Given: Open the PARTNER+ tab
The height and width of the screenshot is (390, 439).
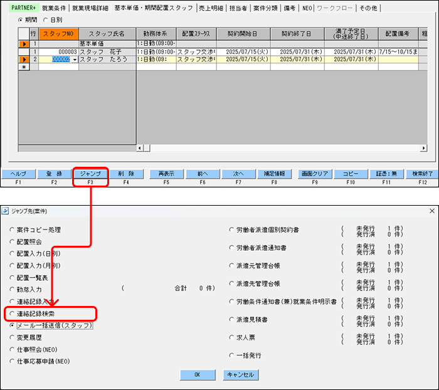Looking at the screenshot, I should click(24, 8).
